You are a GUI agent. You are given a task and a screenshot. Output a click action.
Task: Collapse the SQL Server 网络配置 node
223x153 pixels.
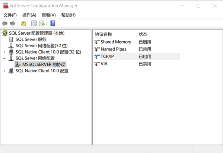point(4,58)
